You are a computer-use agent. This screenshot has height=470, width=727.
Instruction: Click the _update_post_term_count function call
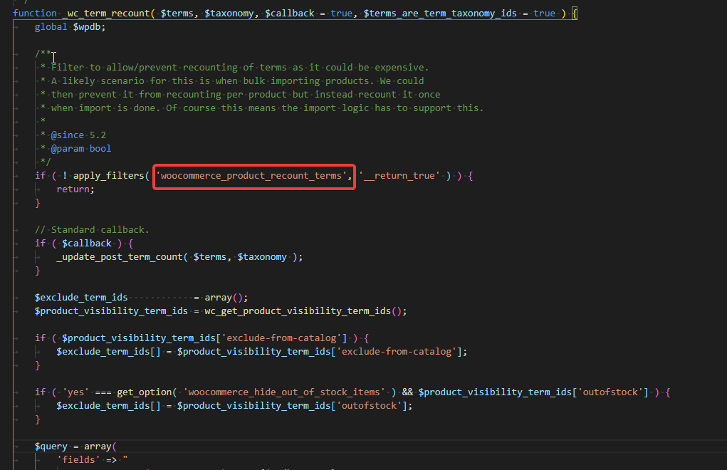(120, 256)
